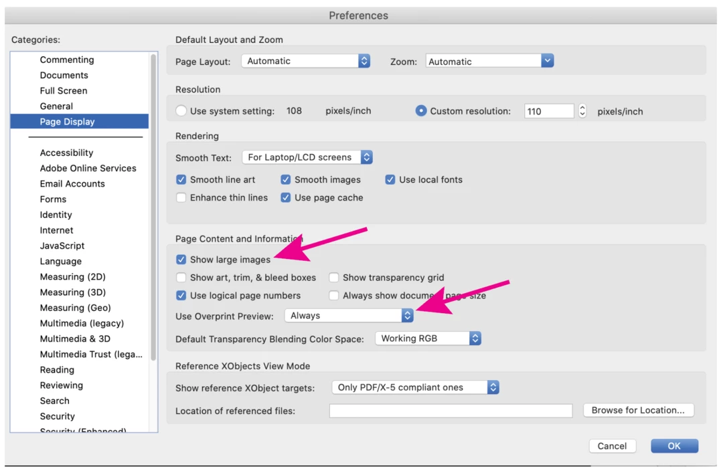Click the OK button
Screen dimensions: 723x473
click(674, 446)
